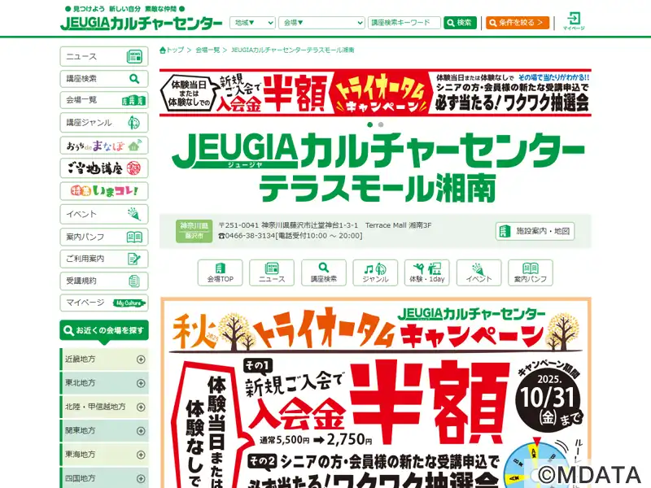Click the トップ home breadcrumb
The image size is (651, 488).
click(172, 50)
